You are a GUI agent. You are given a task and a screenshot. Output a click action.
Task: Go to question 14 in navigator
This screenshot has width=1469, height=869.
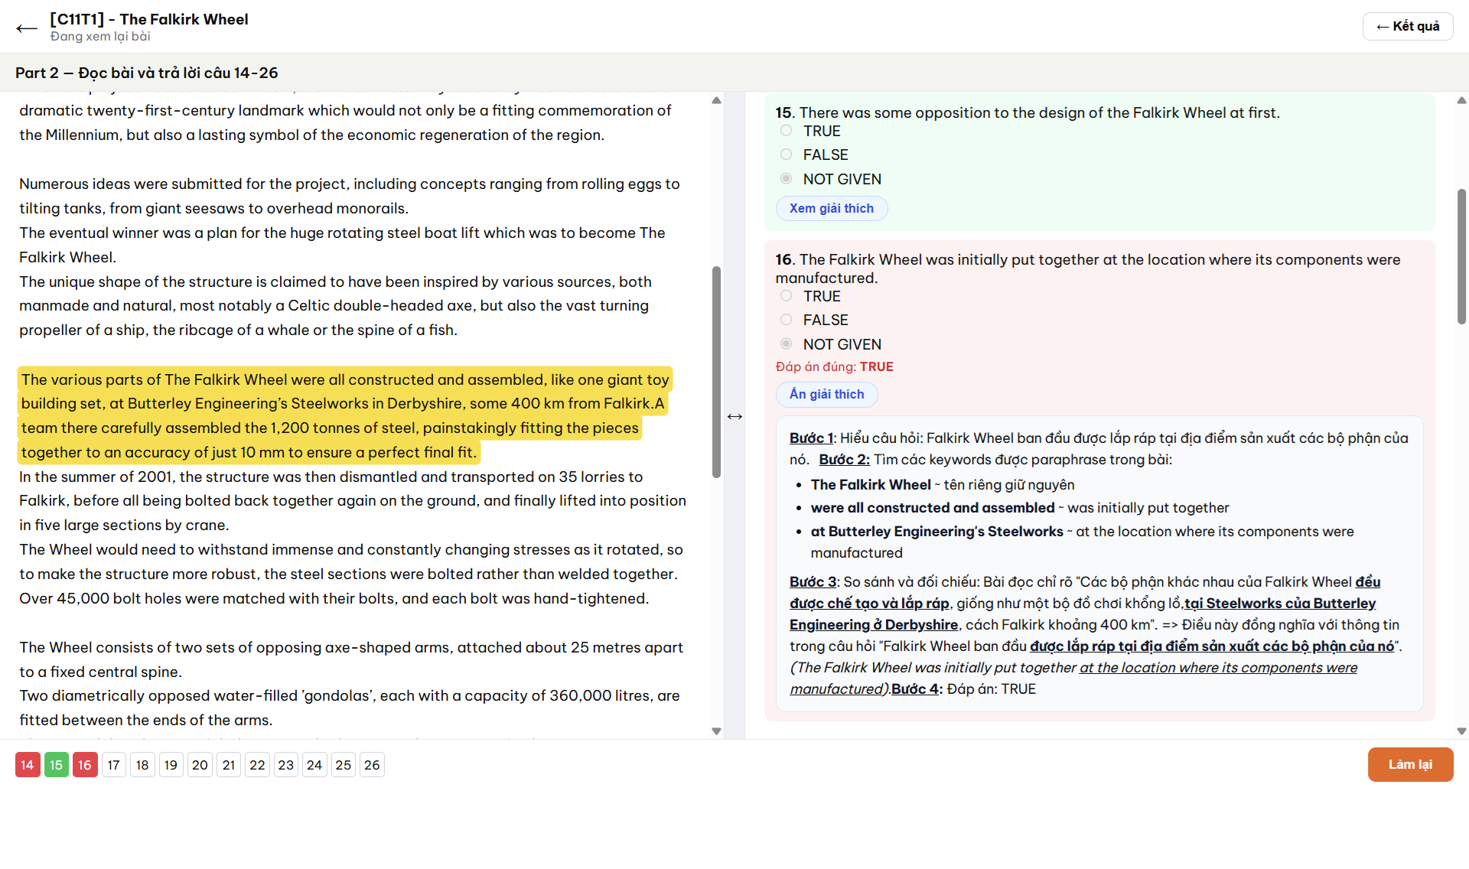[x=28, y=765]
